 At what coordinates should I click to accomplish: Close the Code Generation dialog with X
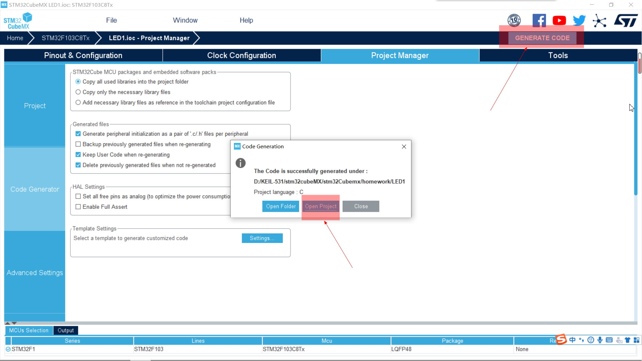click(x=404, y=147)
